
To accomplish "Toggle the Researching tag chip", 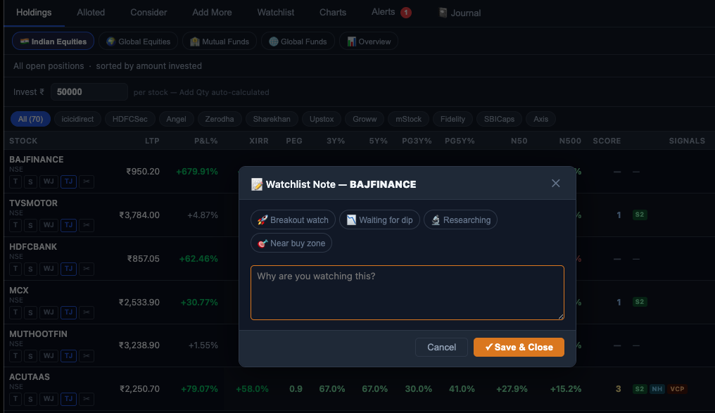I will 460,220.
